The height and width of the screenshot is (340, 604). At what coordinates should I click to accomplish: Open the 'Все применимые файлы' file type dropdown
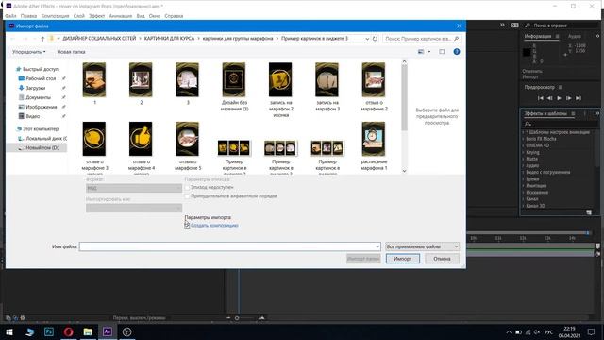422,246
